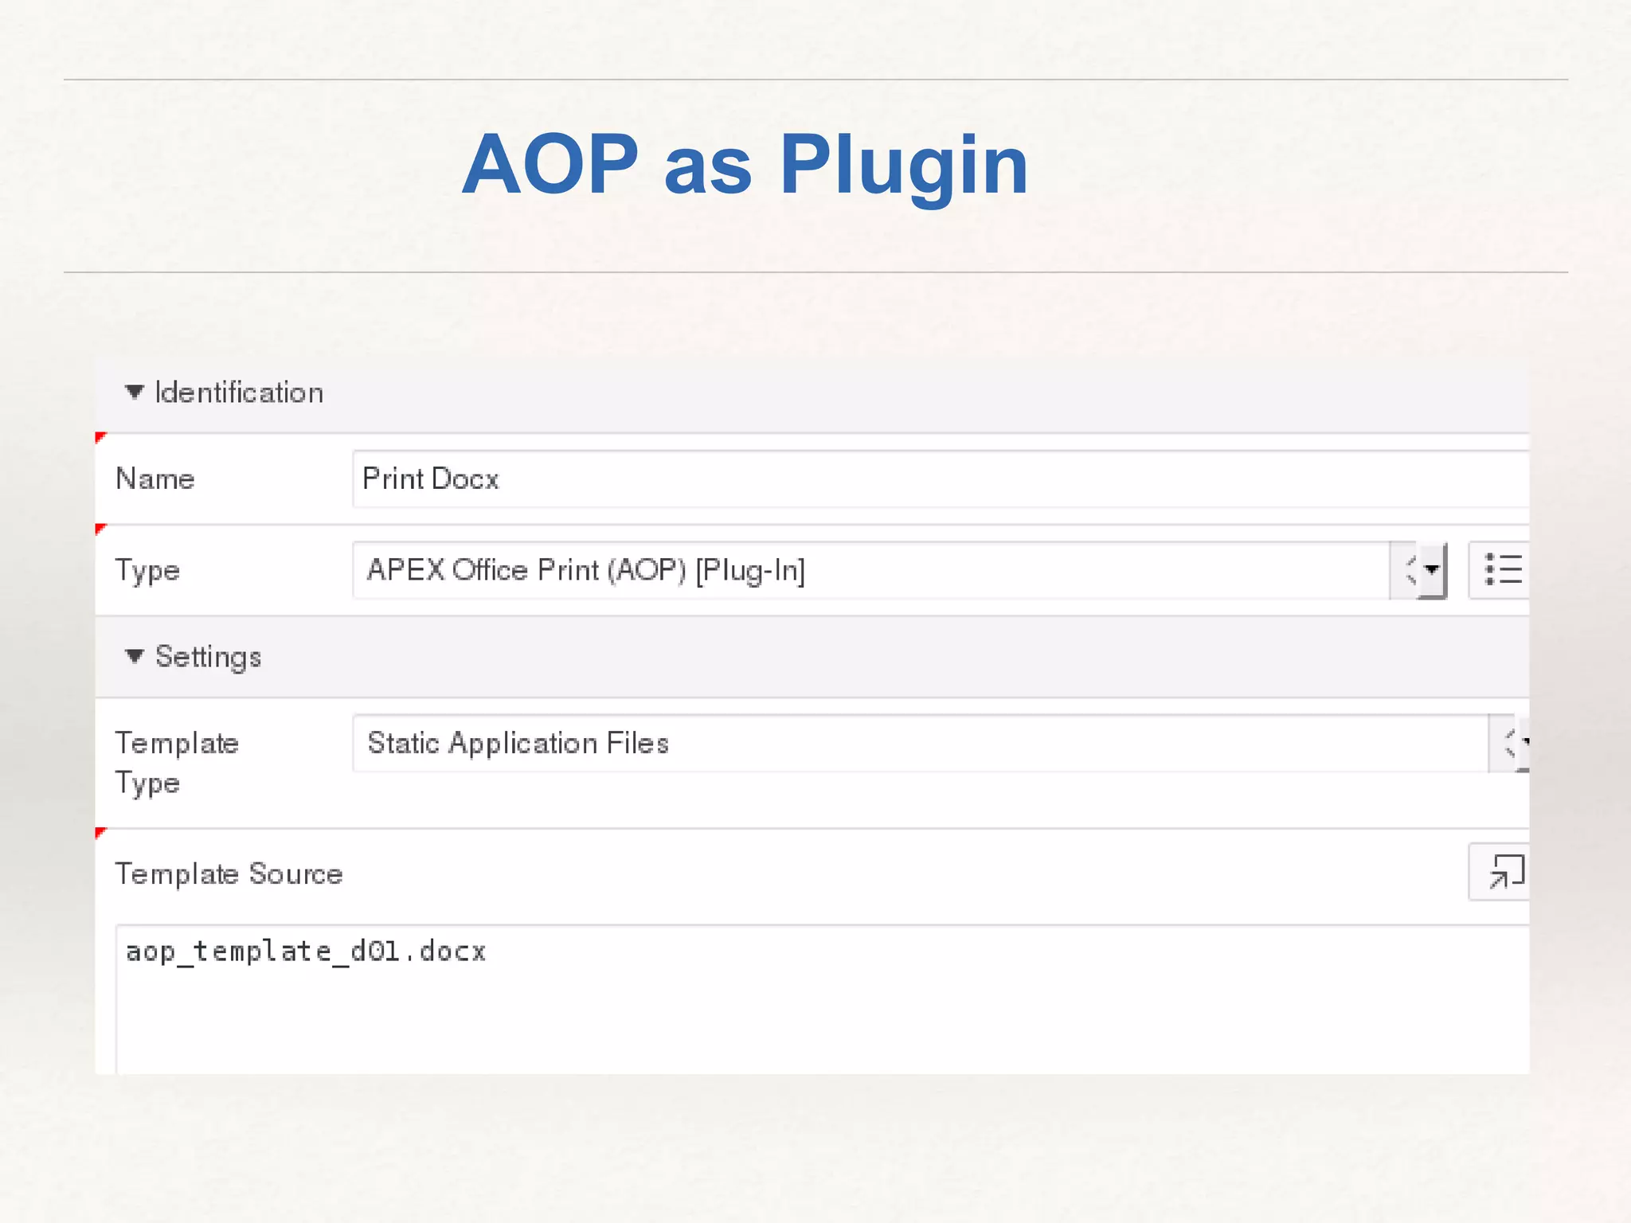Click the Template Source text area
Image resolution: width=1631 pixels, height=1223 pixels.
[823, 999]
